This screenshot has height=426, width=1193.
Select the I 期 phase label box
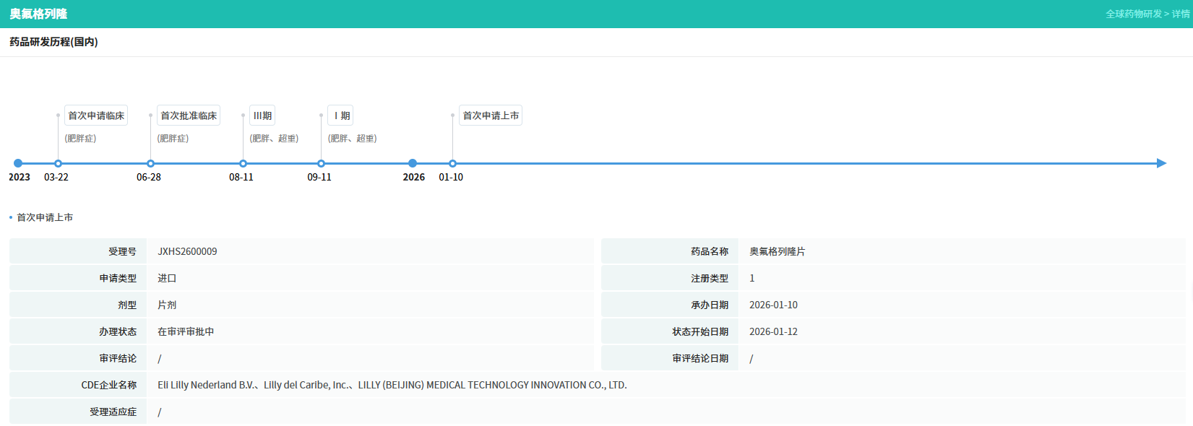pyautogui.click(x=341, y=116)
